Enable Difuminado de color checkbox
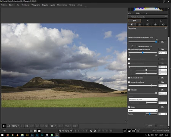 pyautogui.click(x=129, y=78)
